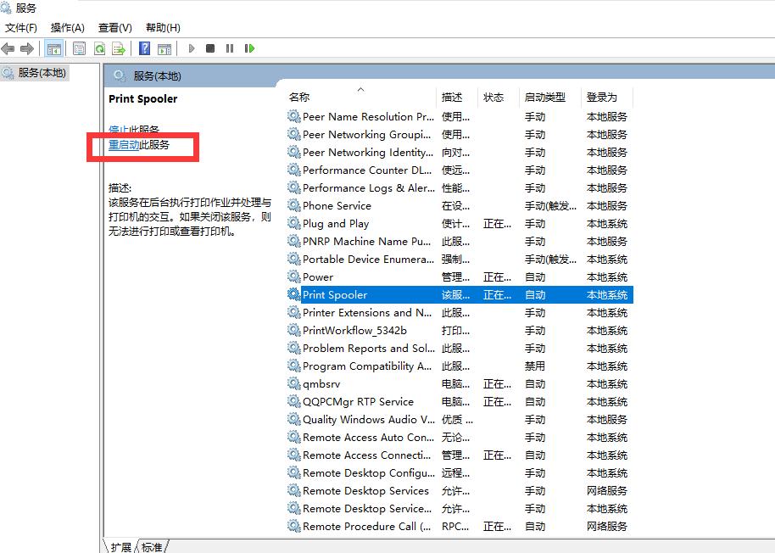Start the selected service with the play icon
The width and height of the screenshot is (775, 553).
point(192,48)
